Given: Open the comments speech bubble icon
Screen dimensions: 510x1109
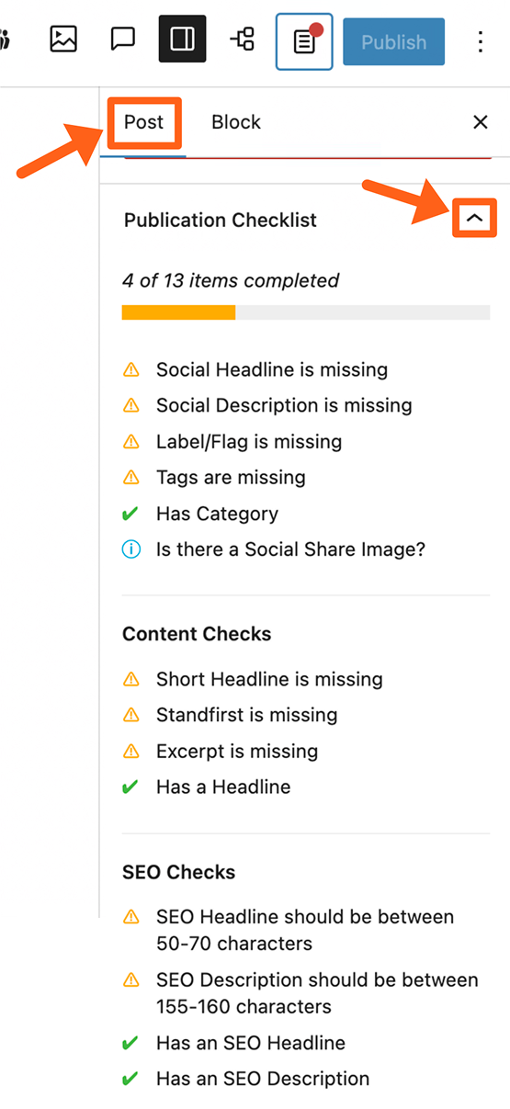Looking at the screenshot, I should point(123,40).
